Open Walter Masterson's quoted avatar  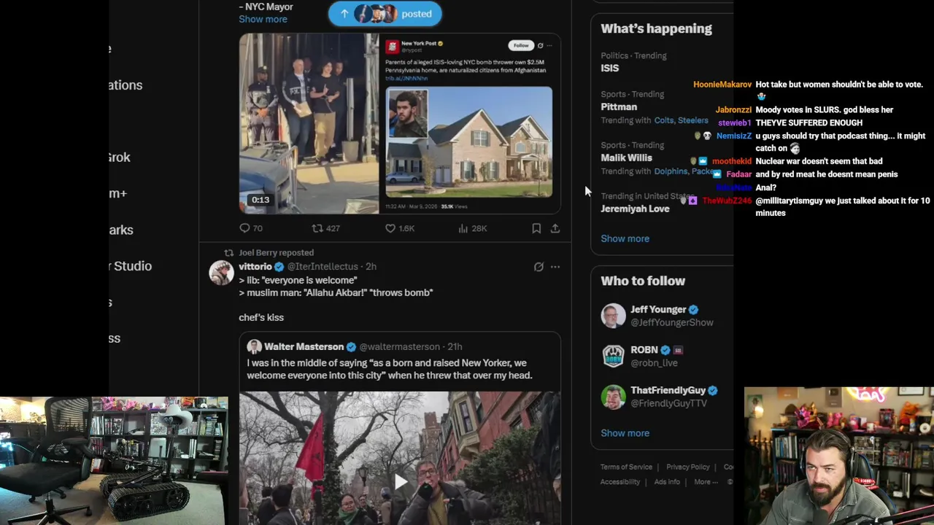pos(254,346)
